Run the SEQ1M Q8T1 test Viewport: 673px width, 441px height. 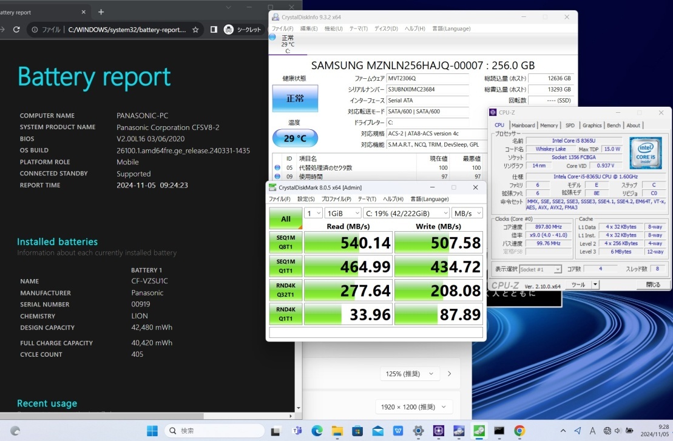pyautogui.click(x=286, y=243)
